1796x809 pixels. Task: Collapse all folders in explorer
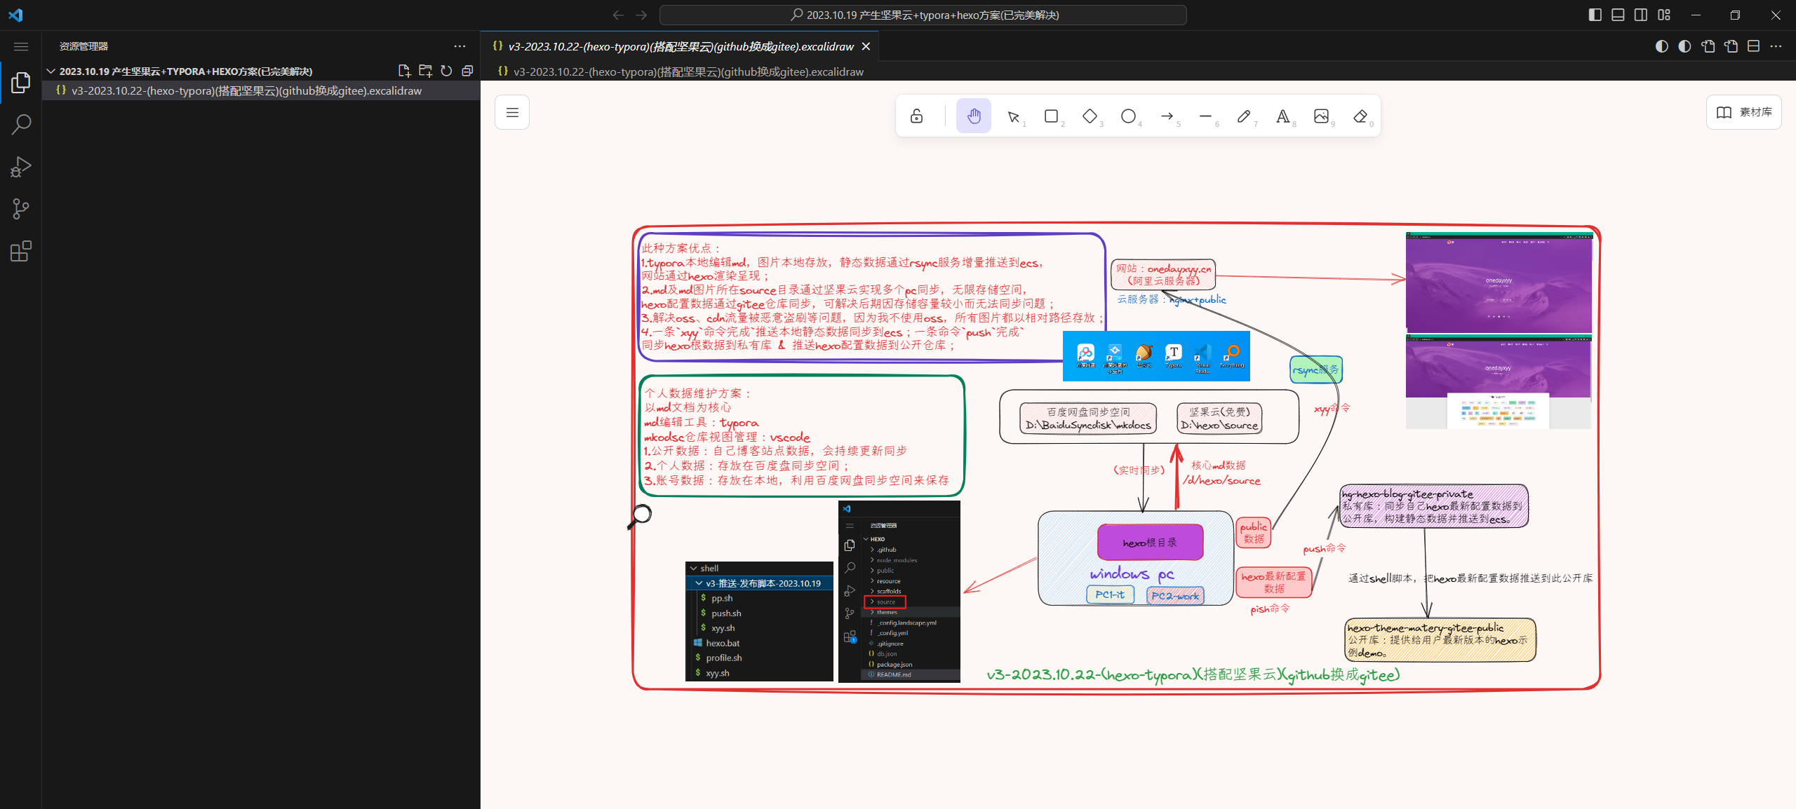tap(467, 71)
